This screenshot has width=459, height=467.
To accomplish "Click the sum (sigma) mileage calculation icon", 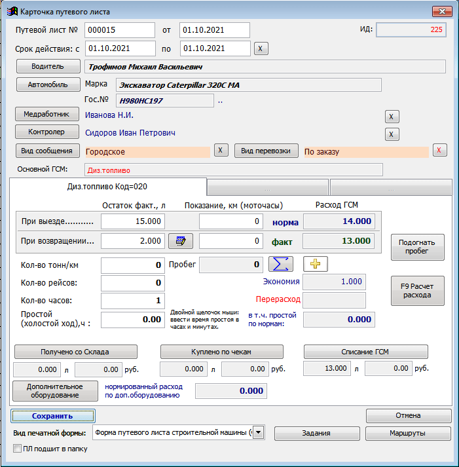I will [281, 264].
